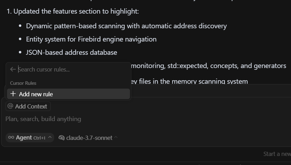Image resolution: width=291 pixels, height=165 pixels.
Task: Focus the Search cursor rules field
Action: [72, 69]
